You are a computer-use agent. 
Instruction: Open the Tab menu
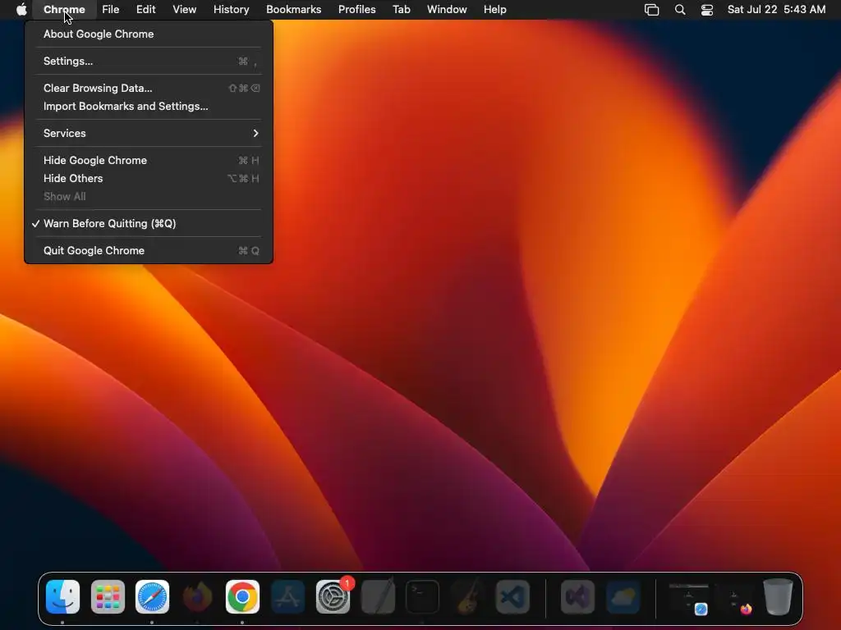click(x=401, y=10)
